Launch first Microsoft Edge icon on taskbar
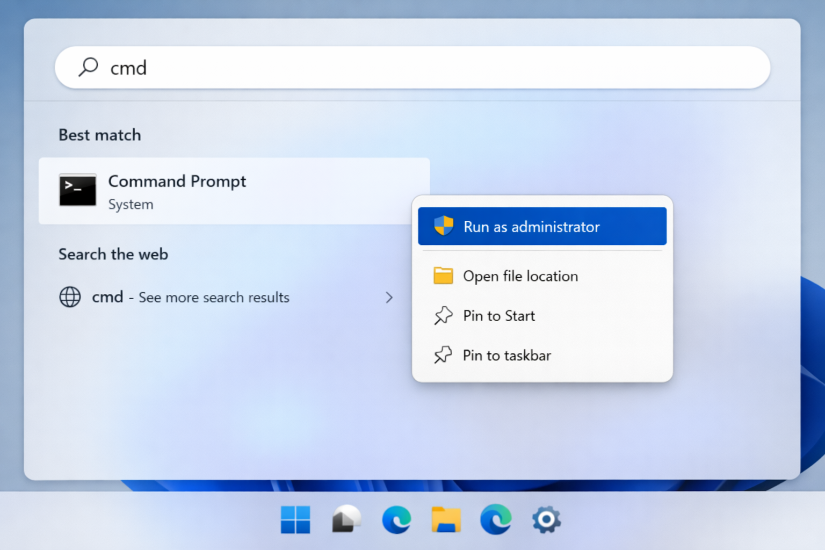825x550 pixels. click(x=396, y=520)
